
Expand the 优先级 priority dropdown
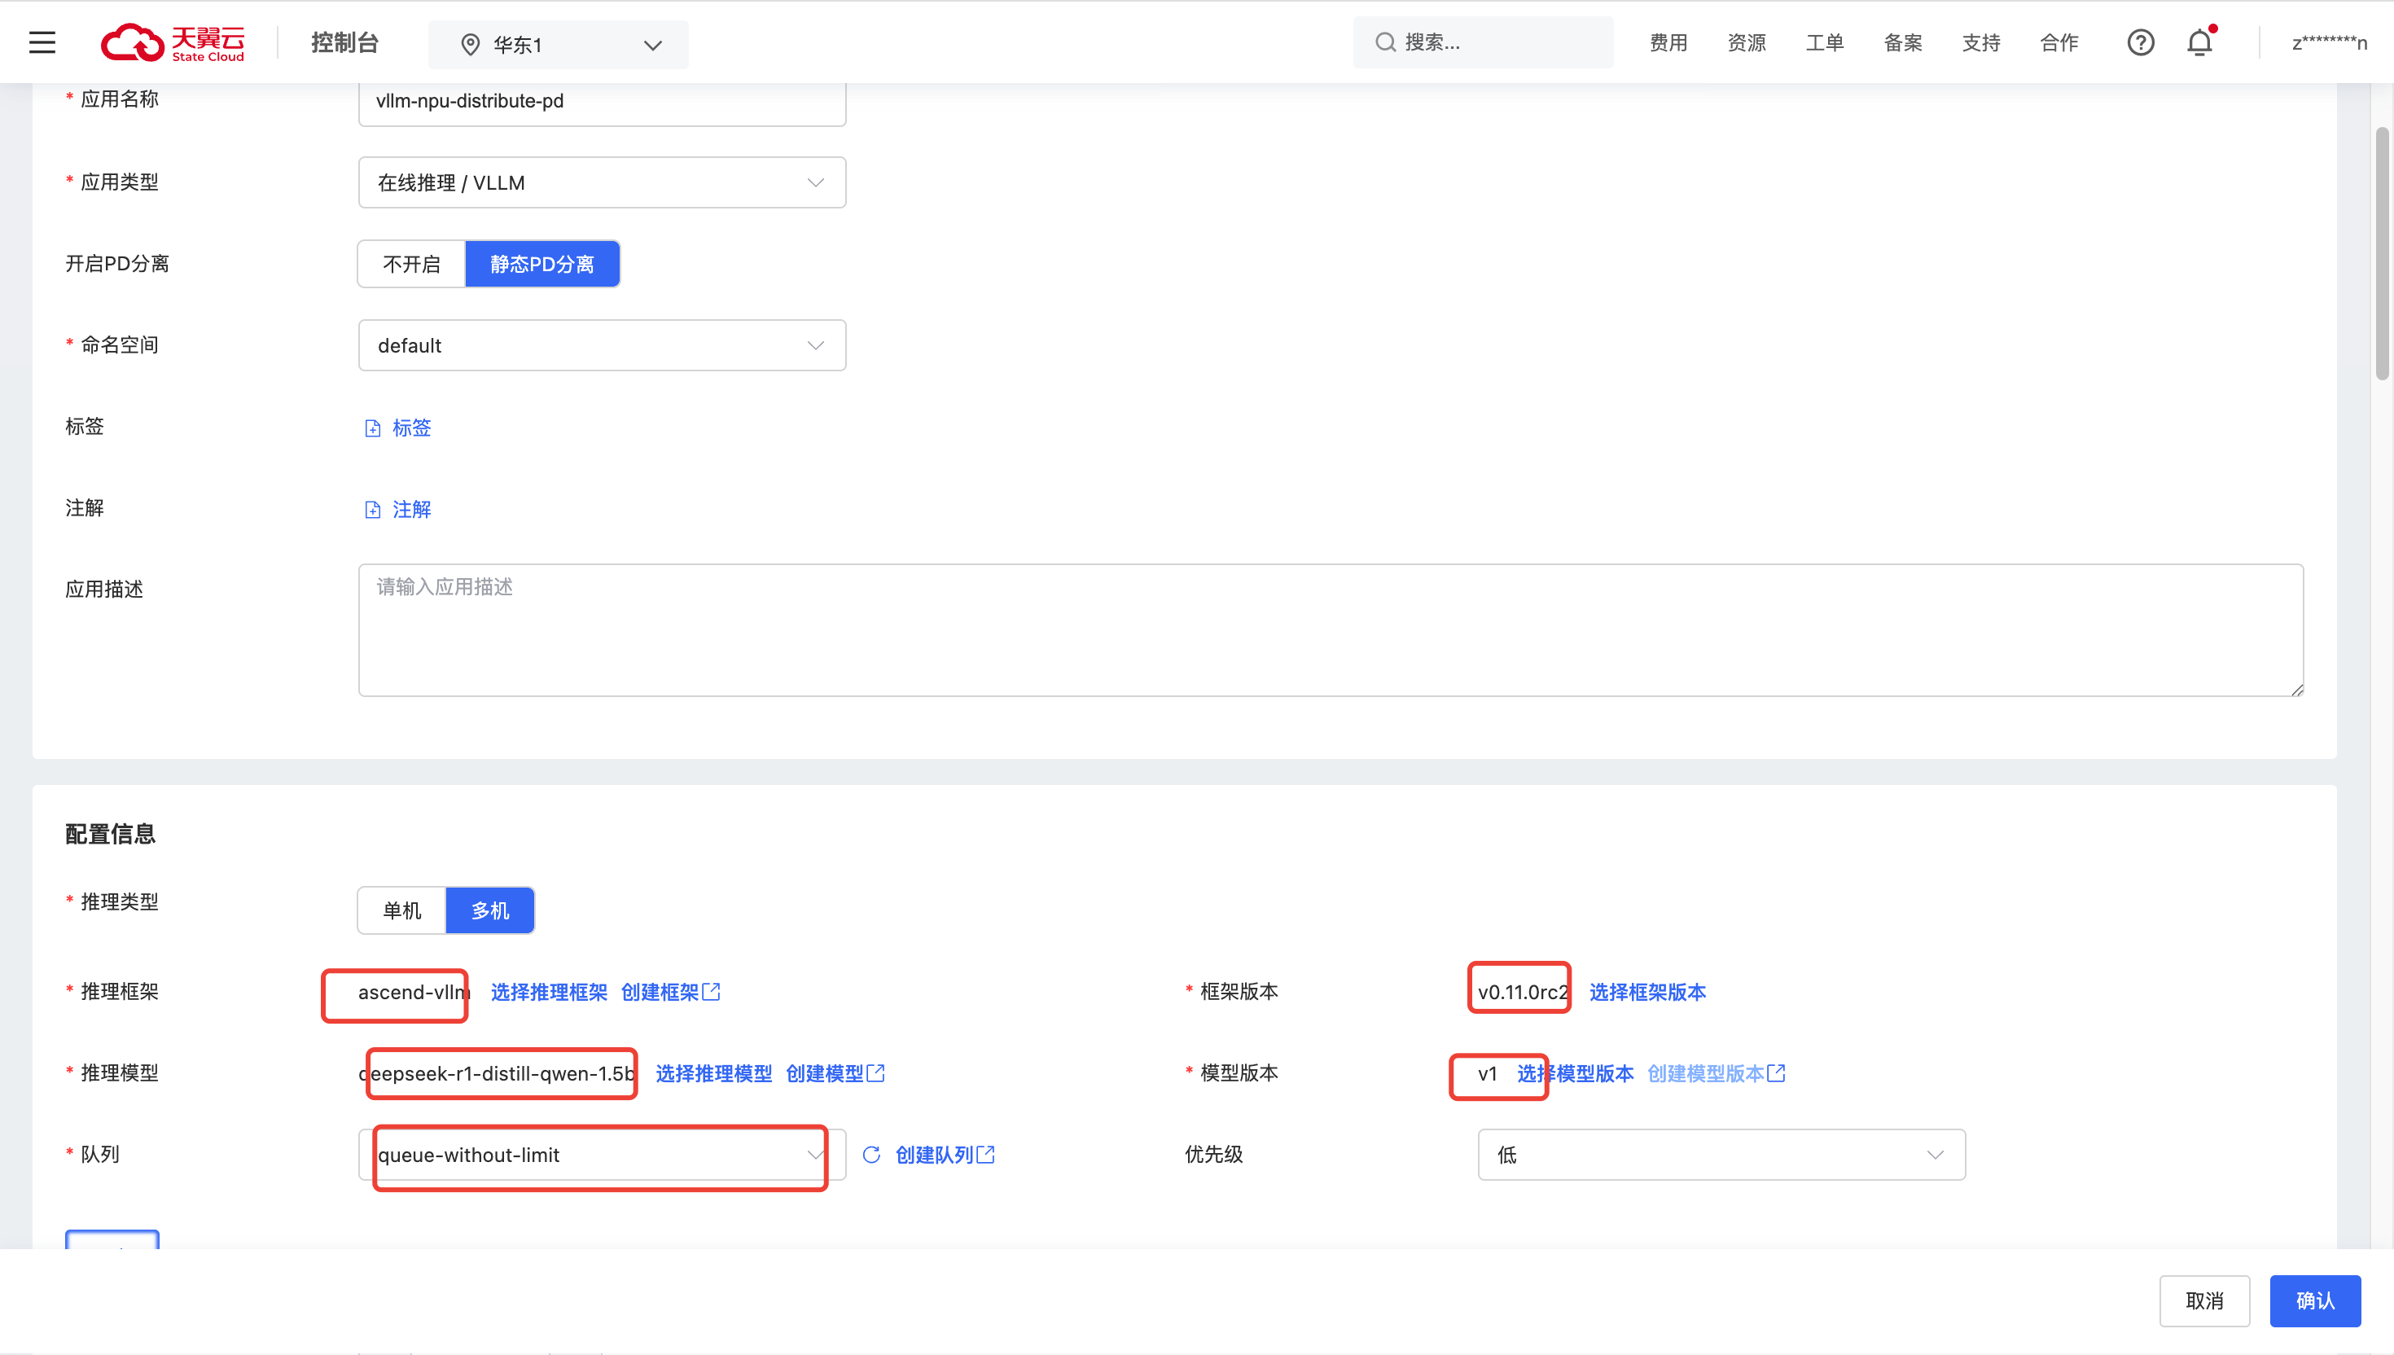pyautogui.click(x=1721, y=1155)
